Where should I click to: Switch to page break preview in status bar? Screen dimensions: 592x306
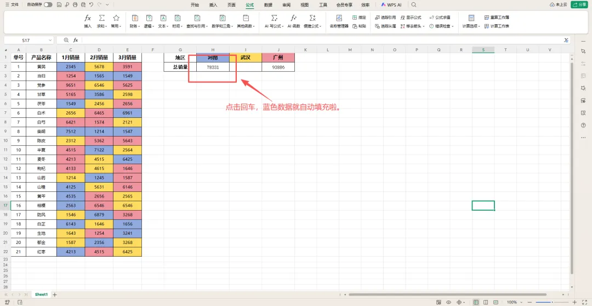pos(495,302)
